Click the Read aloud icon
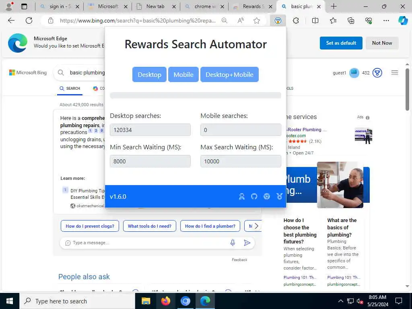Image resolution: width=412 pixels, height=309 pixels. click(x=241, y=21)
